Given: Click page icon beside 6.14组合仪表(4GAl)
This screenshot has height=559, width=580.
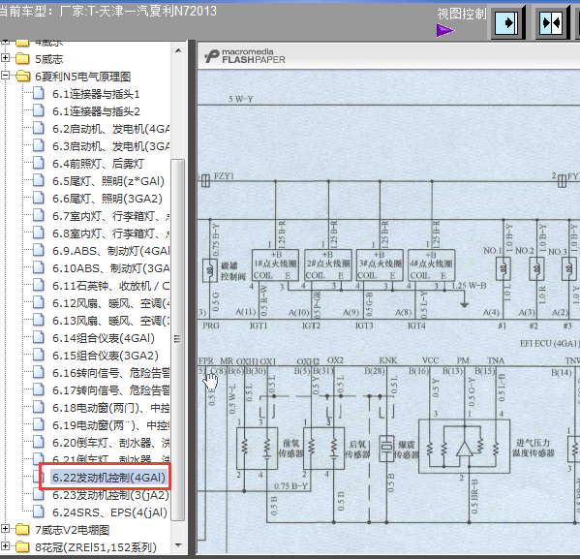Looking at the screenshot, I should 38,337.
